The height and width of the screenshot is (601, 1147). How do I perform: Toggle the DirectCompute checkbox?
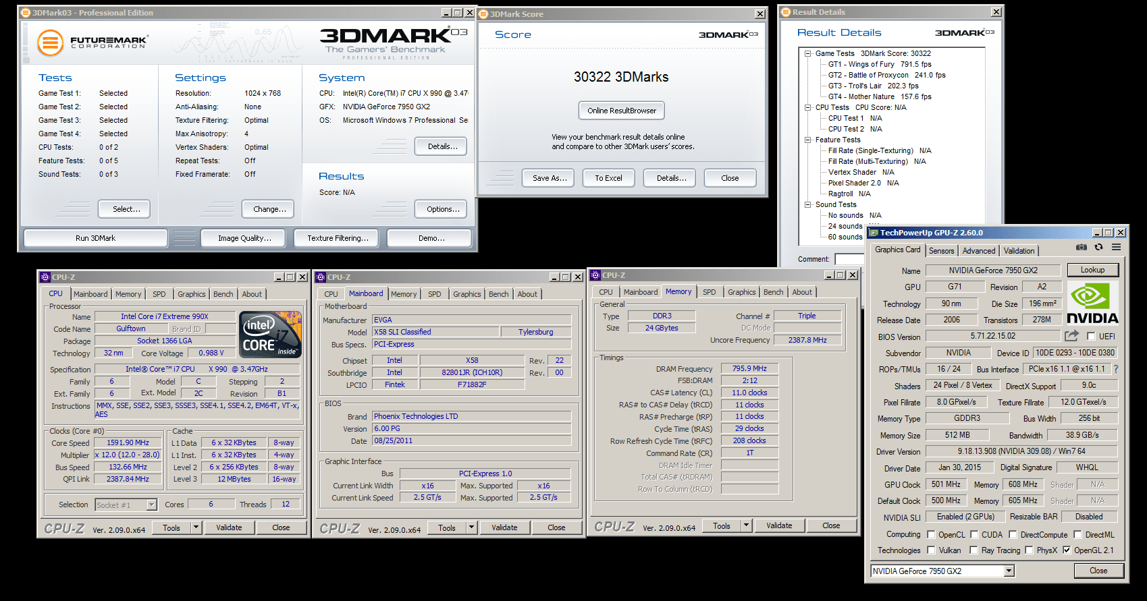(x=1013, y=535)
